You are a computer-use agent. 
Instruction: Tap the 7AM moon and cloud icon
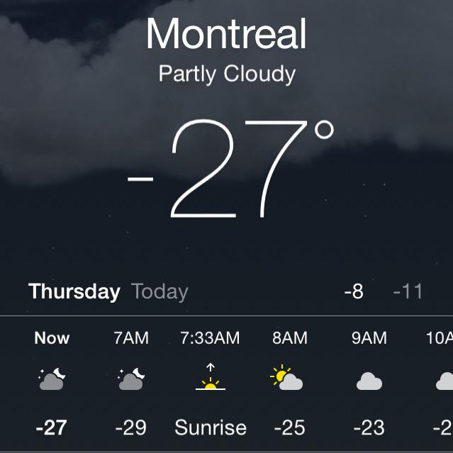click(x=131, y=379)
